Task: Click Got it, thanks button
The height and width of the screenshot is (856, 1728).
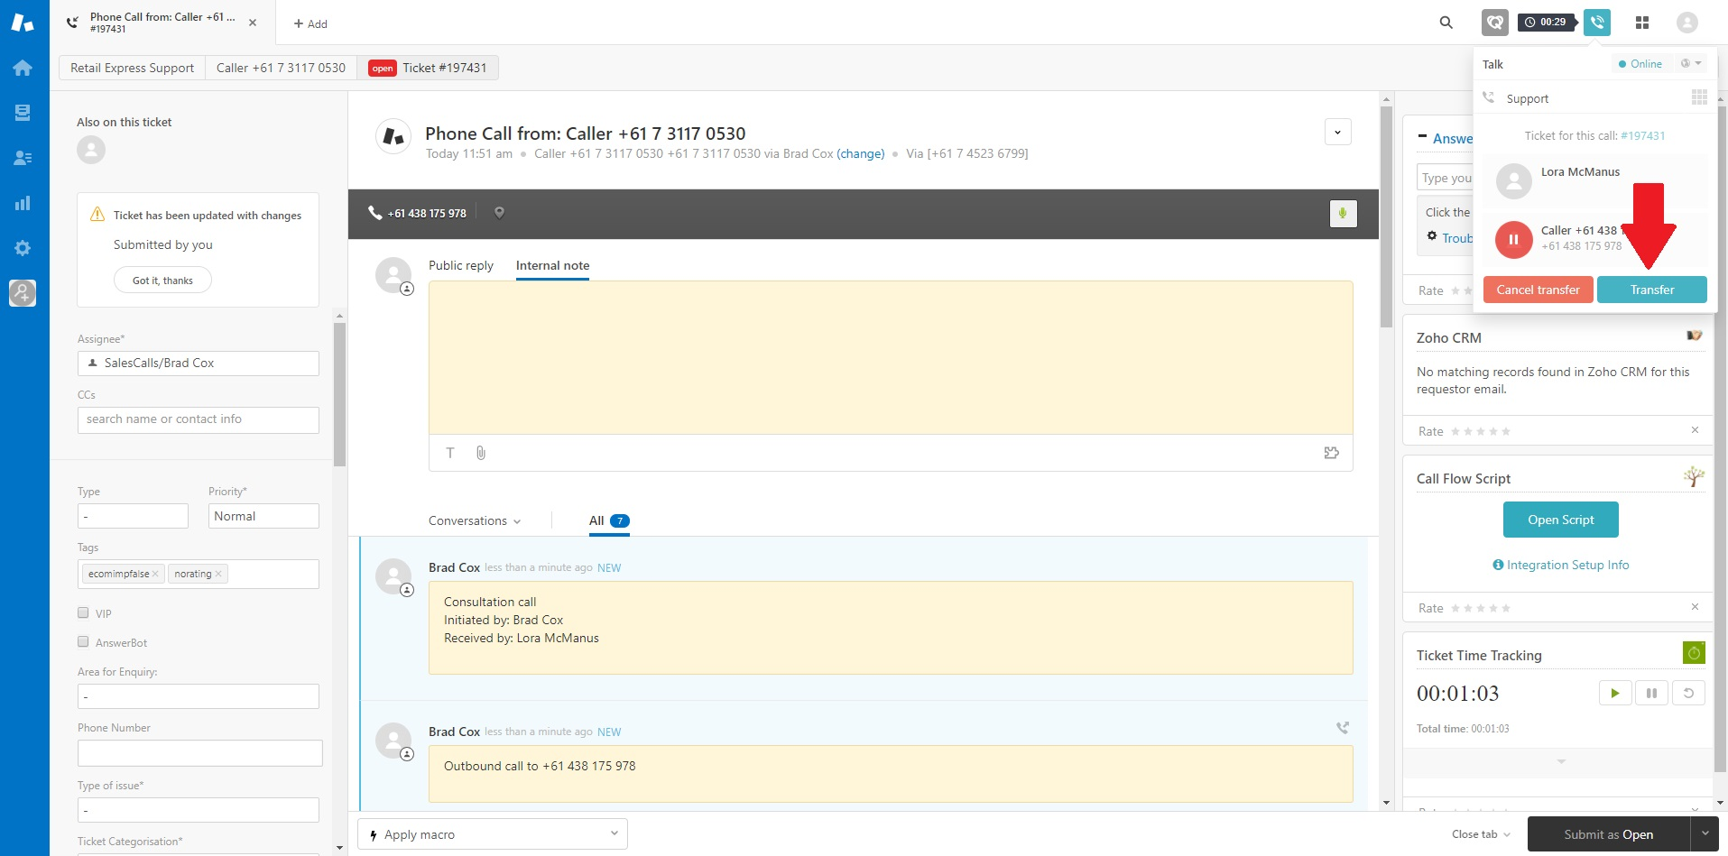Action: click(x=162, y=281)
